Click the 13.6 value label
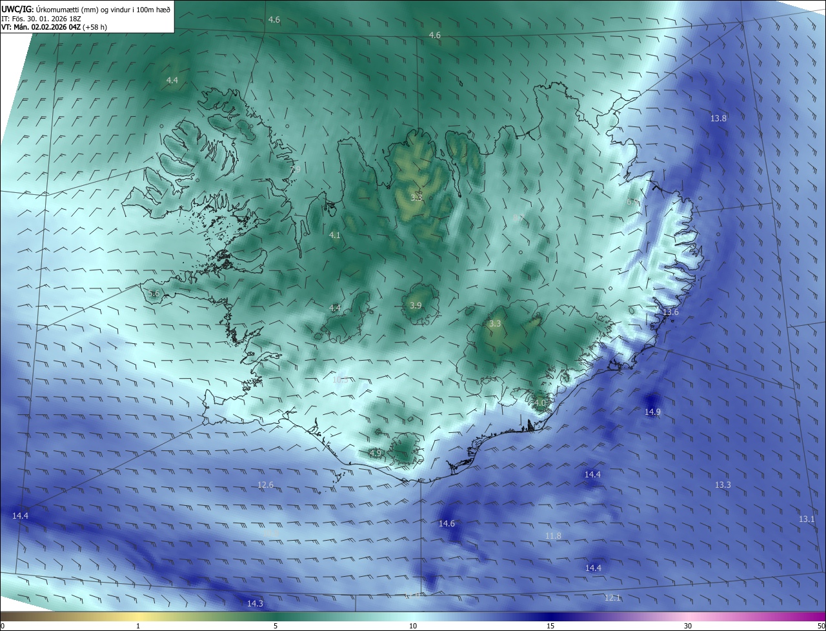Screen dimensions: 826x631 coord(670,312)
